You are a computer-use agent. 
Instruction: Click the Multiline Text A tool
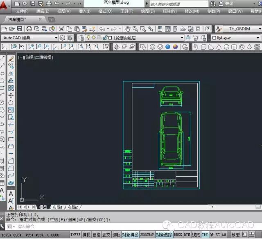coord(11,193)
